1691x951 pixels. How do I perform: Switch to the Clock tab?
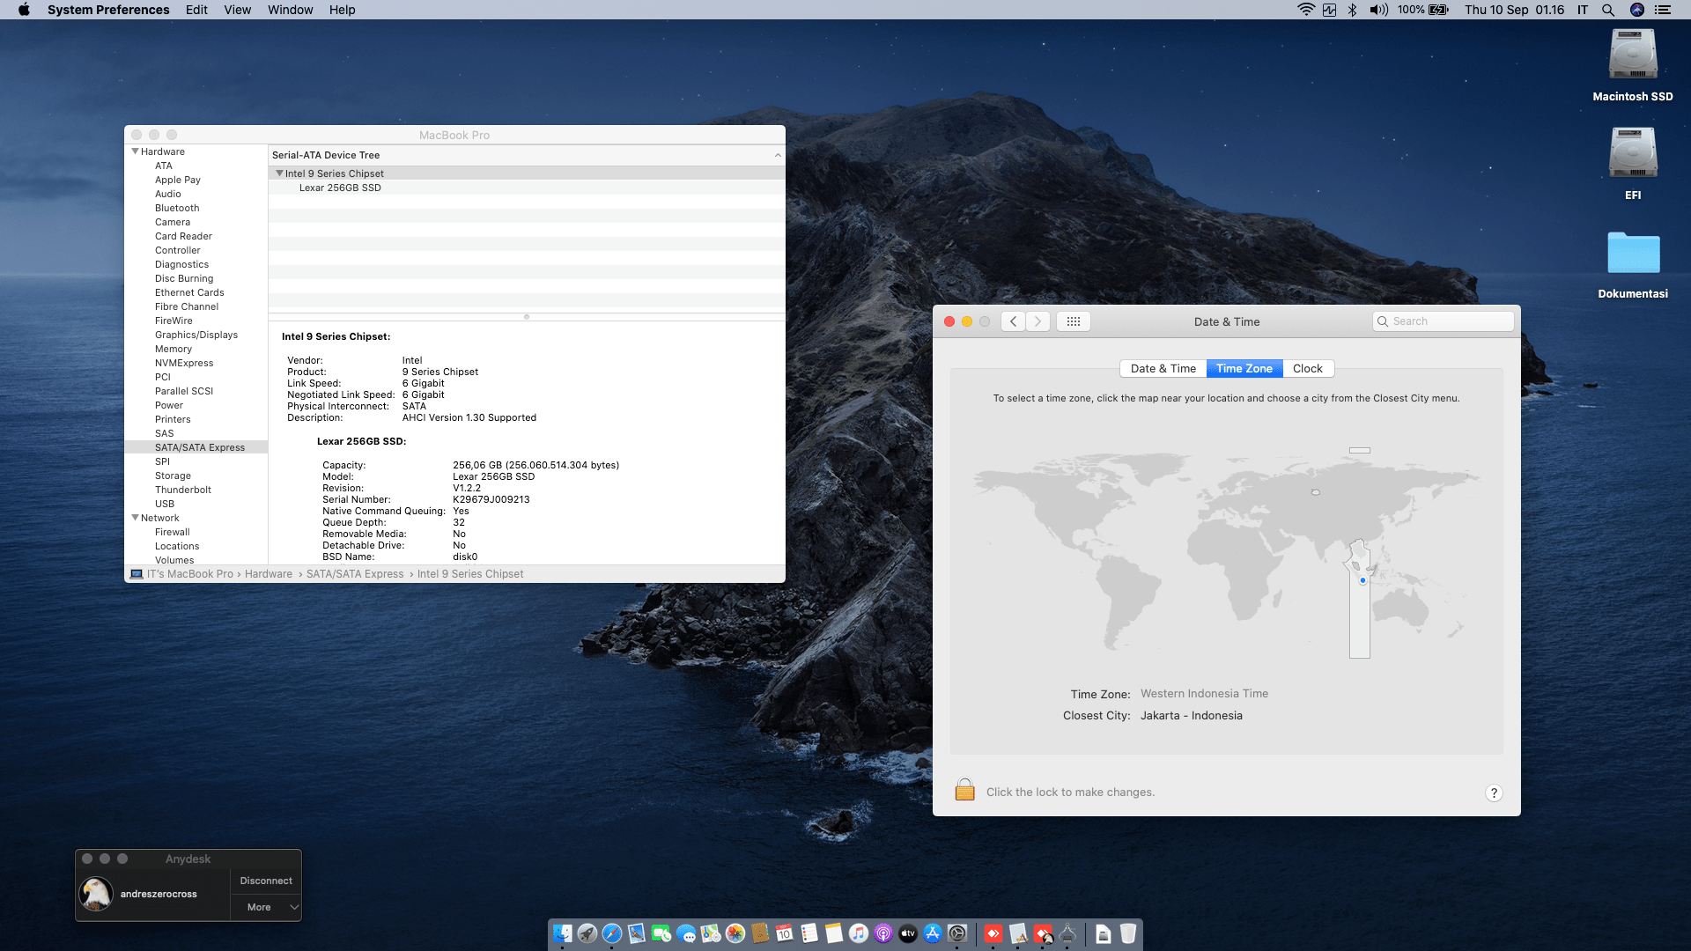click(1308, 369)
